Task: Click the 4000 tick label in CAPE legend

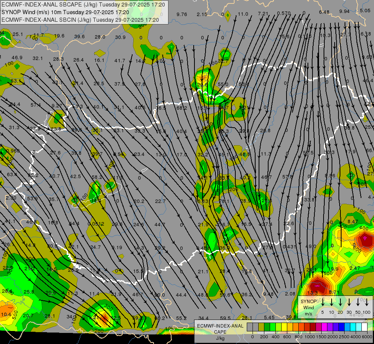Action: tap(356, 337)
